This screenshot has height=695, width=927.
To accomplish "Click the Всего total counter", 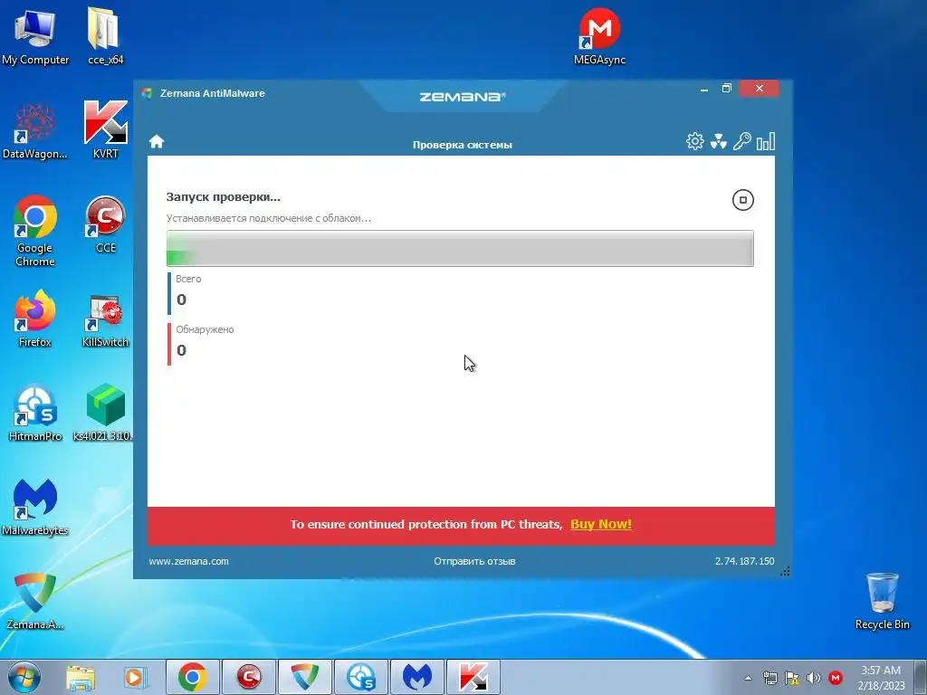I will 185,291.
